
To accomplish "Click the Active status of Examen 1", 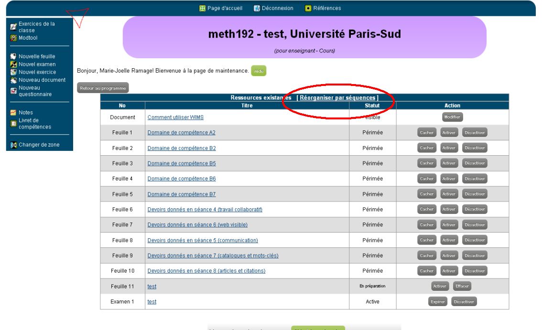I will coord(373,302).
